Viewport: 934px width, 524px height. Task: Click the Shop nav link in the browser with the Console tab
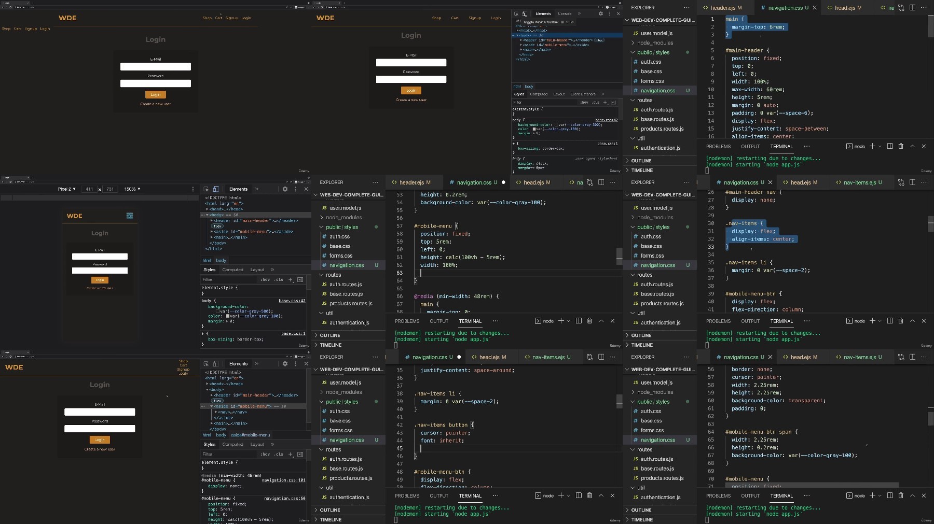click(x=436, y=18)
